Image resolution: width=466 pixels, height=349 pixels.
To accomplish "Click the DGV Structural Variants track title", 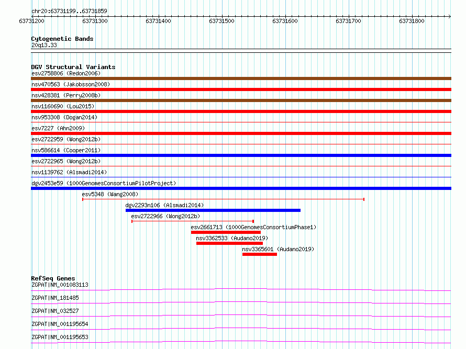I will (x=73, y=67).
